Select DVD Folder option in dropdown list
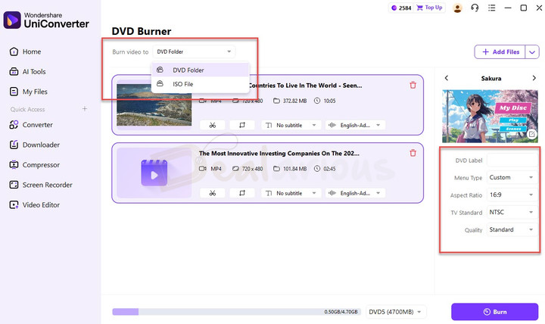 pyautogui.click(x=201, y=70)
